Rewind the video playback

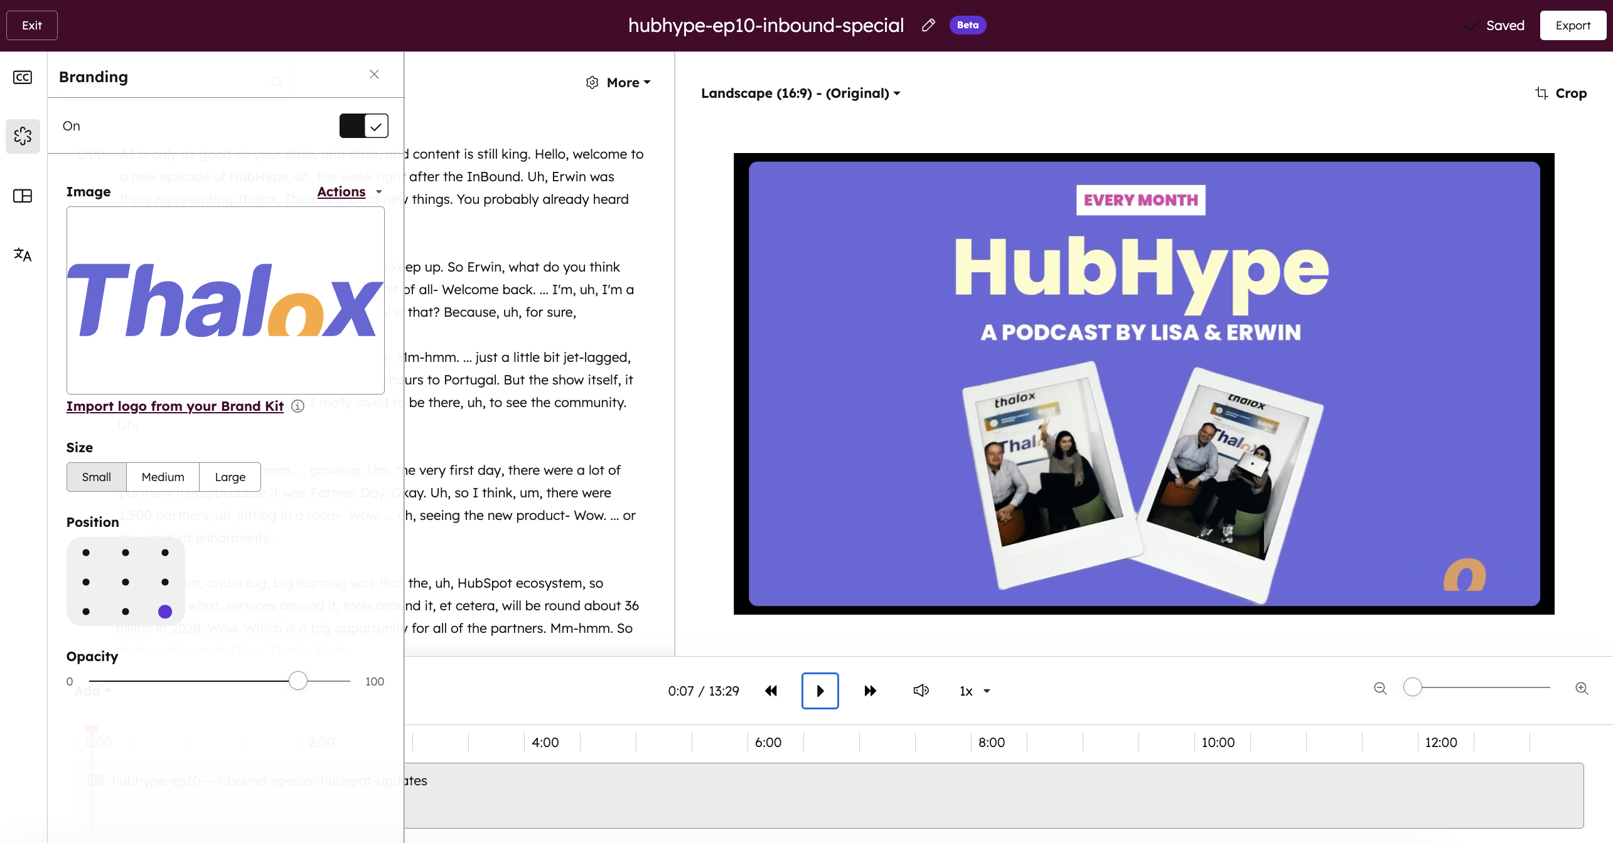[x=771, y=691]
